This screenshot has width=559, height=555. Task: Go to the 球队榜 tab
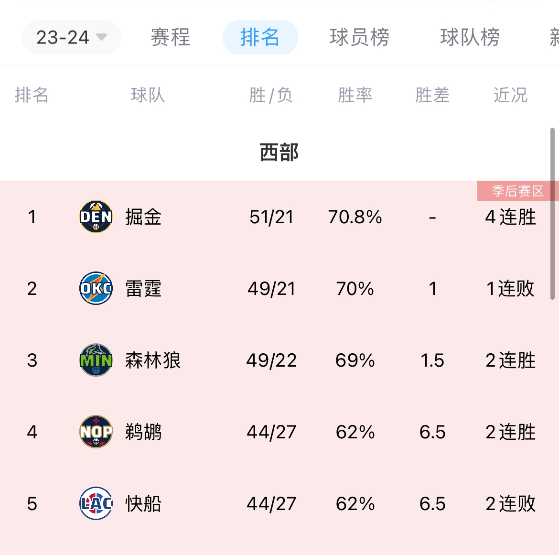[x=470, y=37]
